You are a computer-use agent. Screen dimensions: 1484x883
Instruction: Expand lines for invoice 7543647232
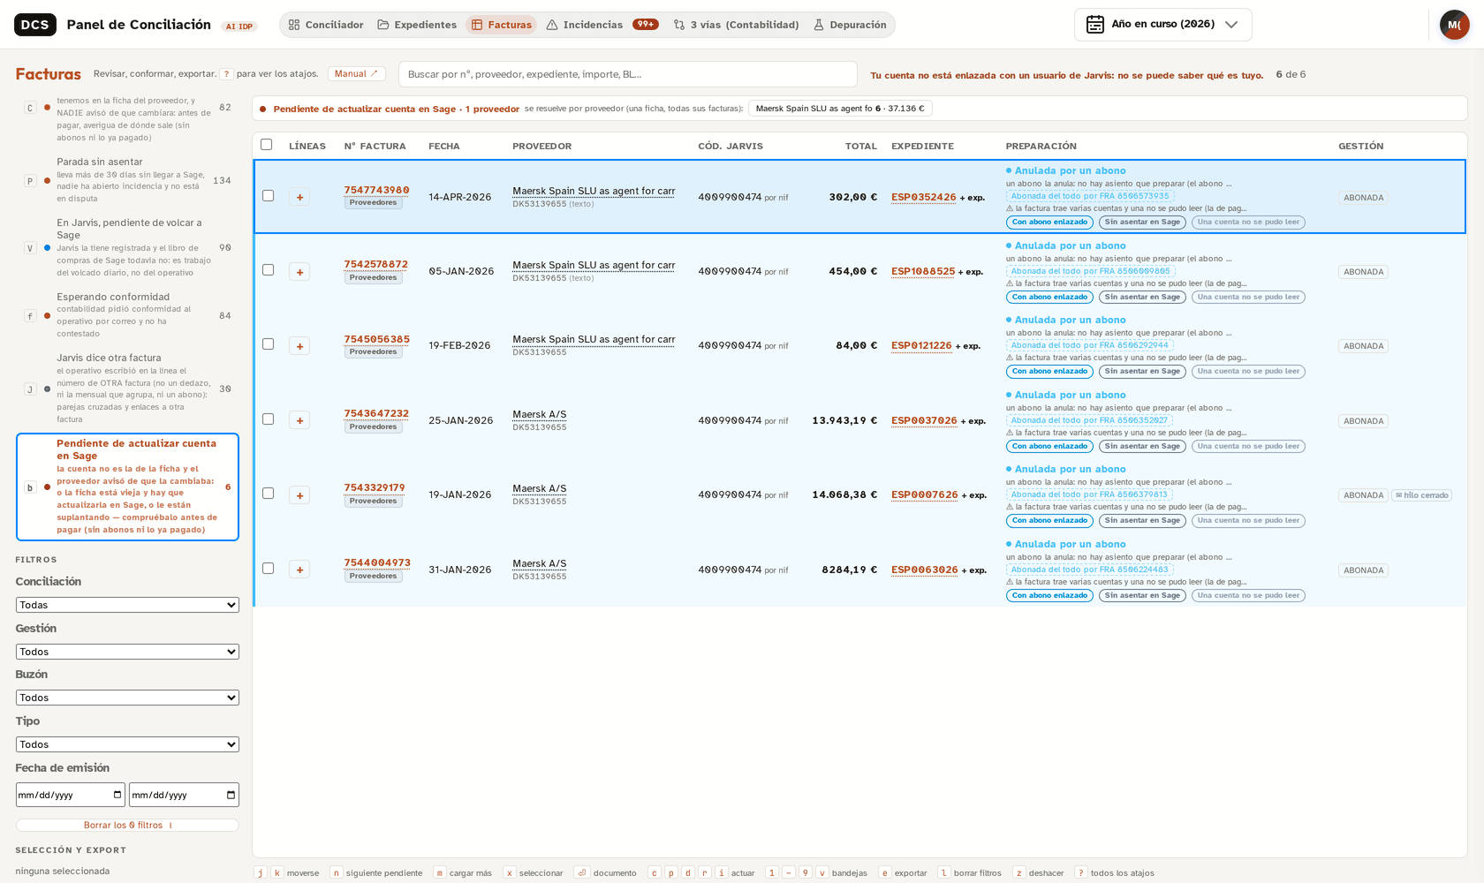pos(299,420)
